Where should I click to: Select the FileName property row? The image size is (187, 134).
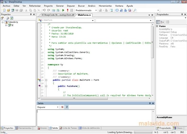(x=171, y=35)
